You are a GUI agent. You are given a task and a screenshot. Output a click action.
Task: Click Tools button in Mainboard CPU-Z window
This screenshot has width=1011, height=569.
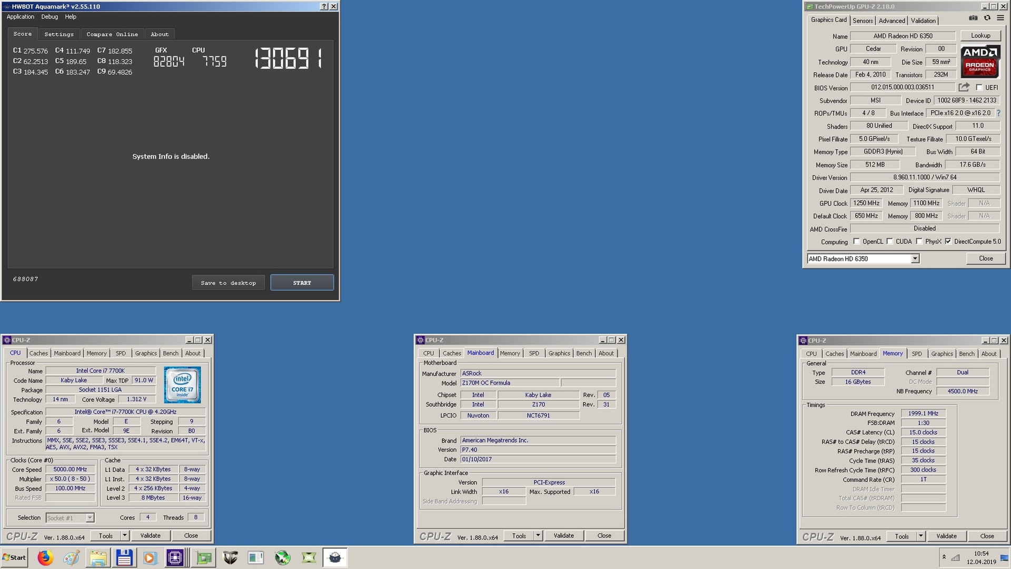(519, 535)
